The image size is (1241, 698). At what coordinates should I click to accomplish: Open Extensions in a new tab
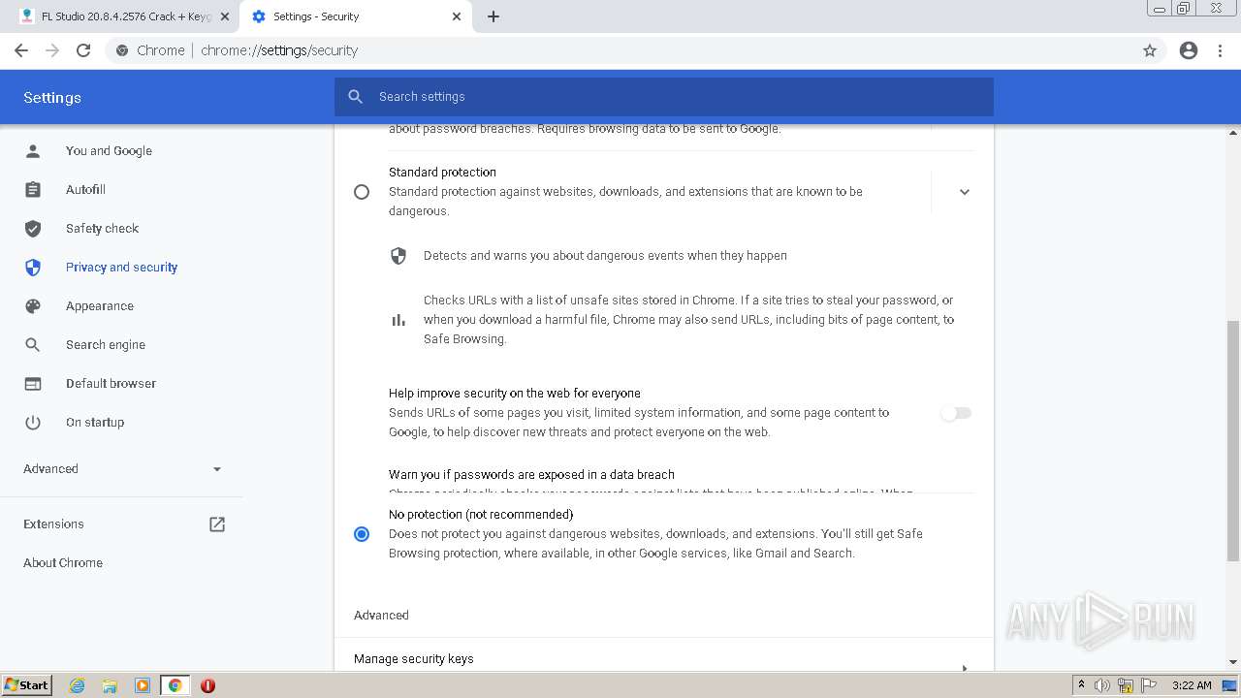(121, 524)
